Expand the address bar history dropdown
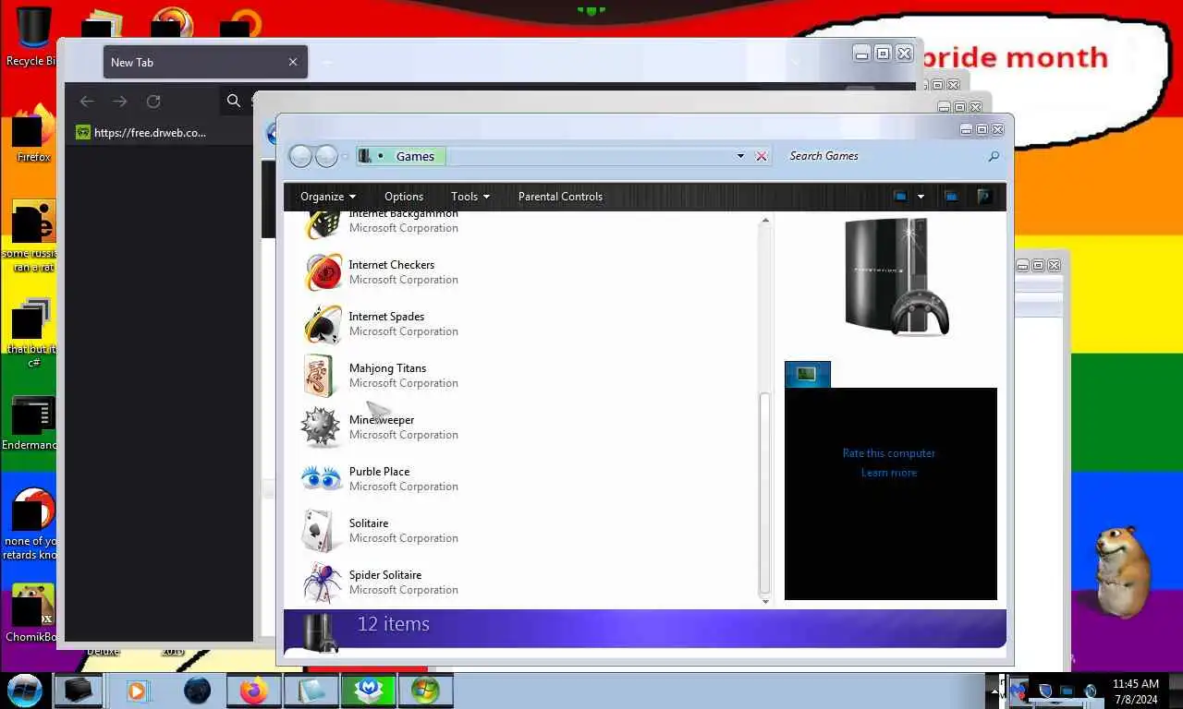 740,156
